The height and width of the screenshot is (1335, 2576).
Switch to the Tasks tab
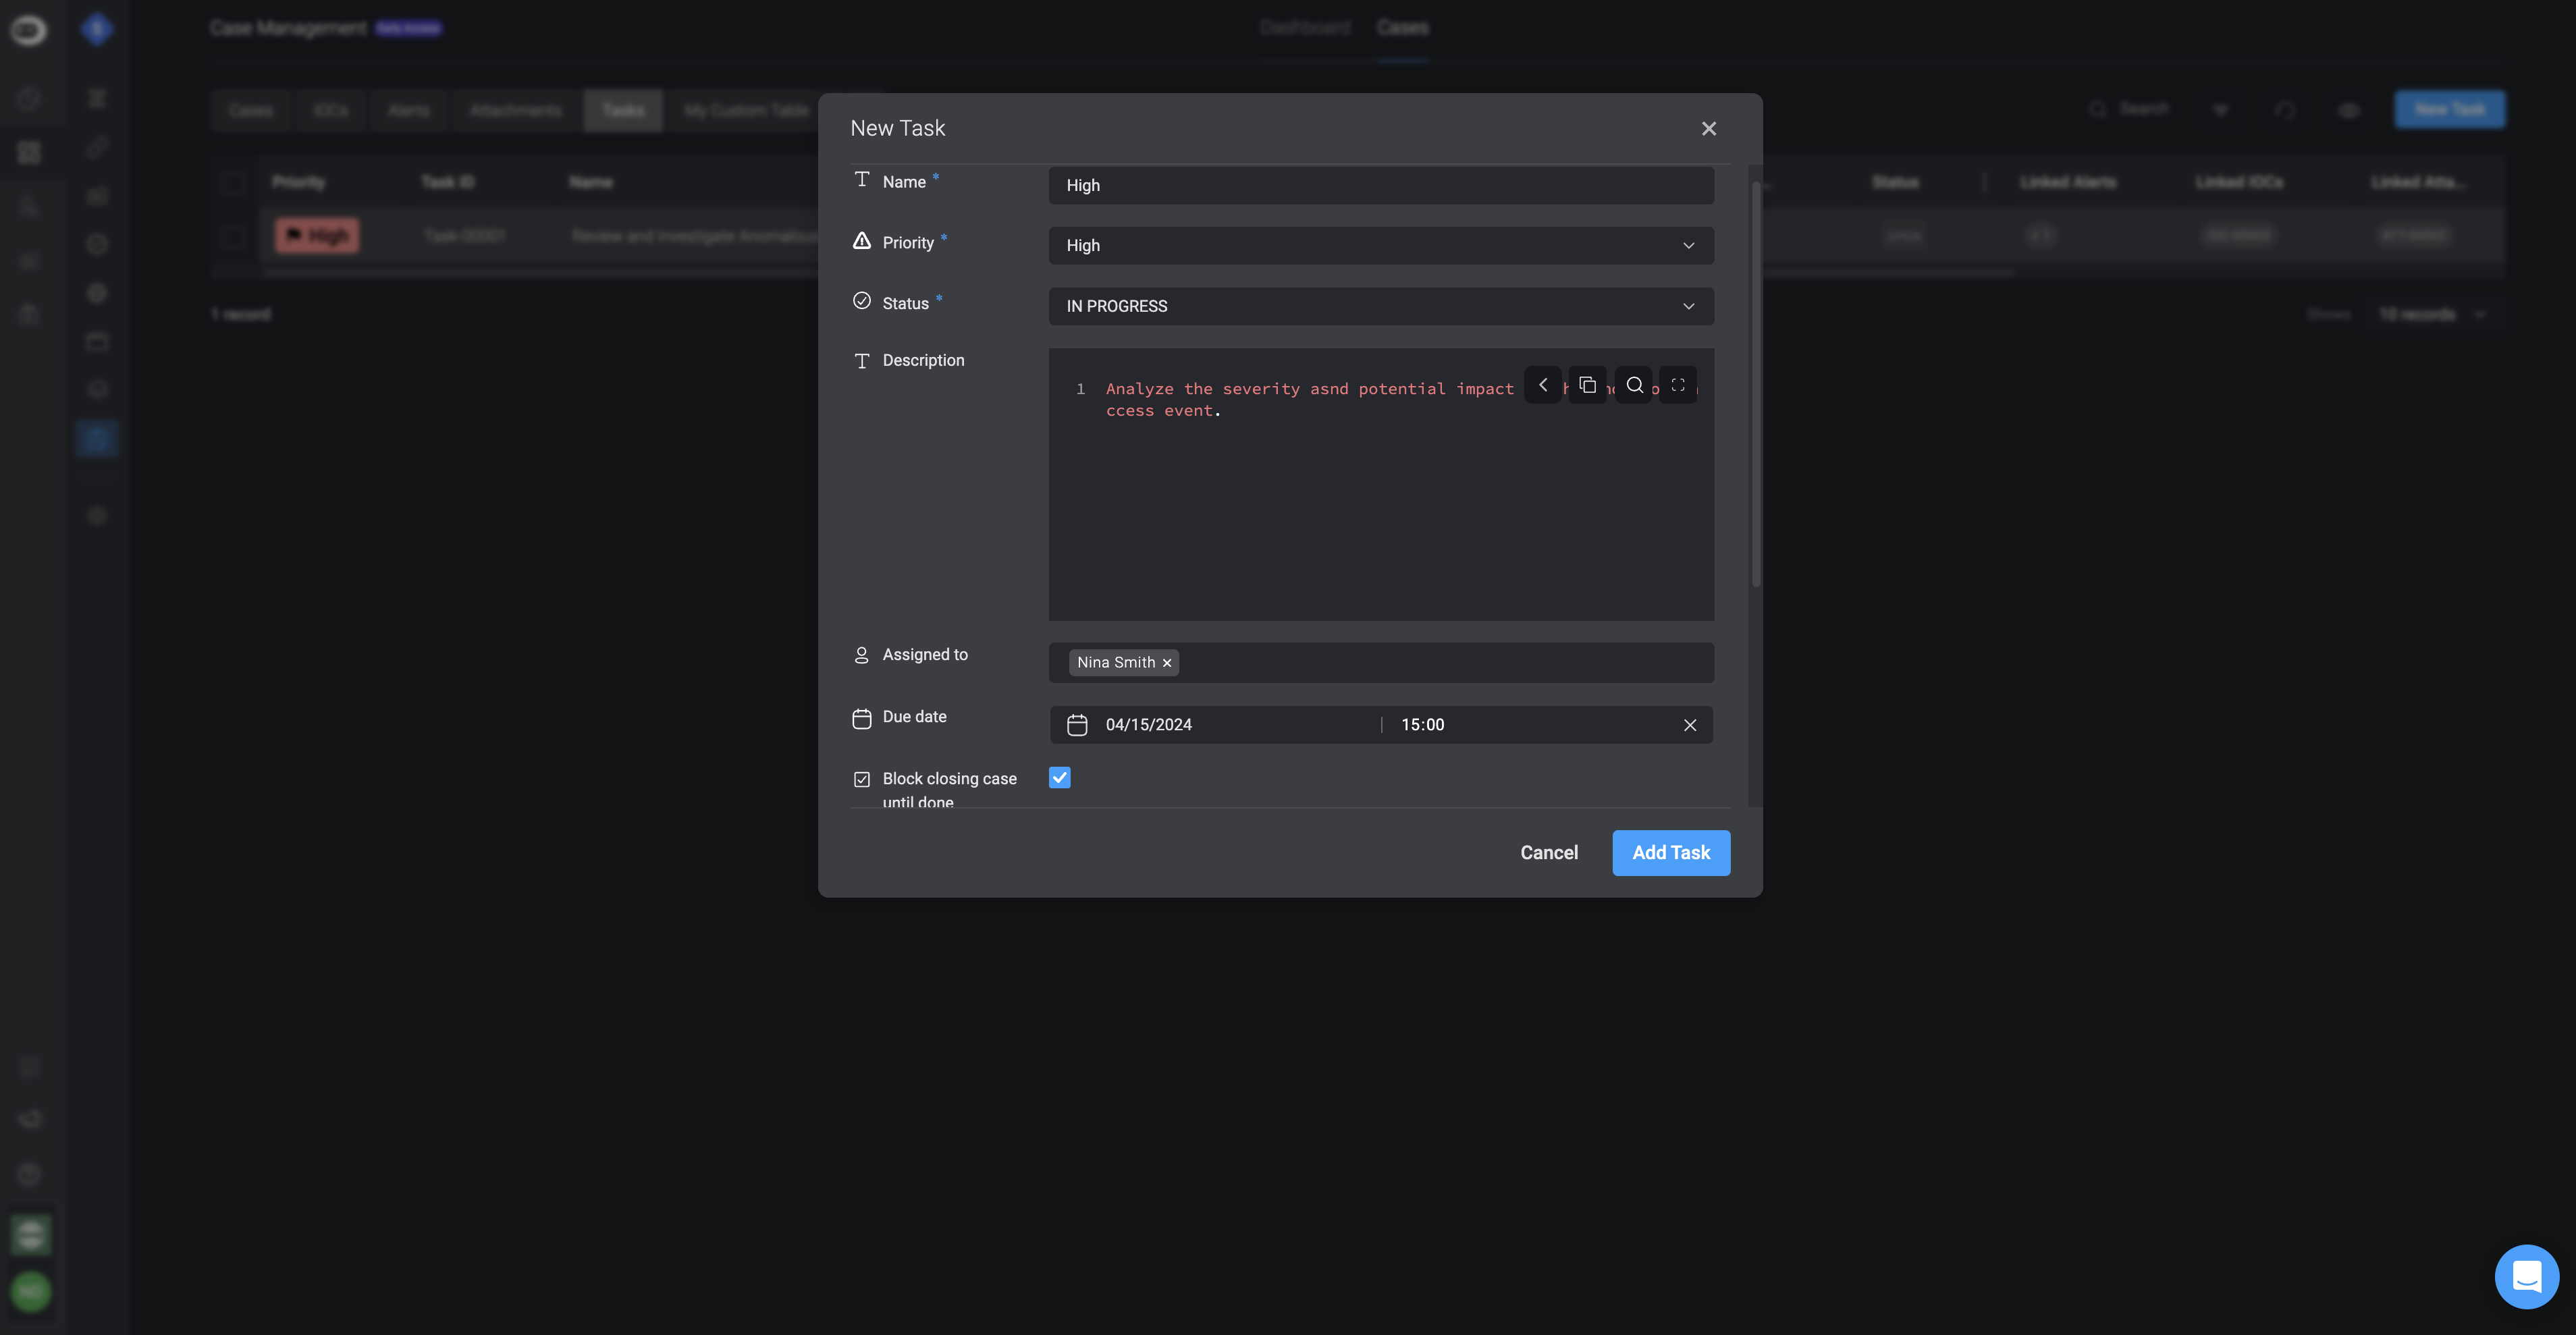coord(622,110)
